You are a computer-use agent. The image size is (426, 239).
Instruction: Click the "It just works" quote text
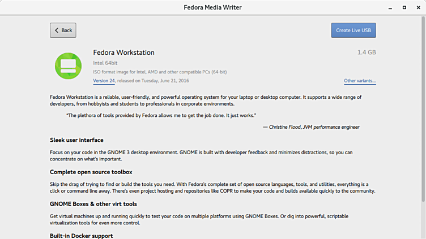coord(161,115)
